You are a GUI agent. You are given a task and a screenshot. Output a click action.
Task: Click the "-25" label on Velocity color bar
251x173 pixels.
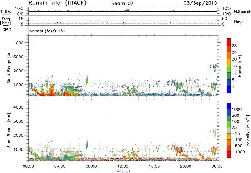pos(237,133)
